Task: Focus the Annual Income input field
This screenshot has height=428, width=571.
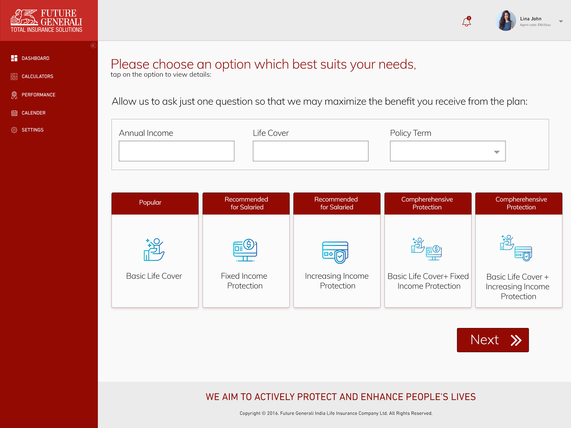Action: point(176,151)
